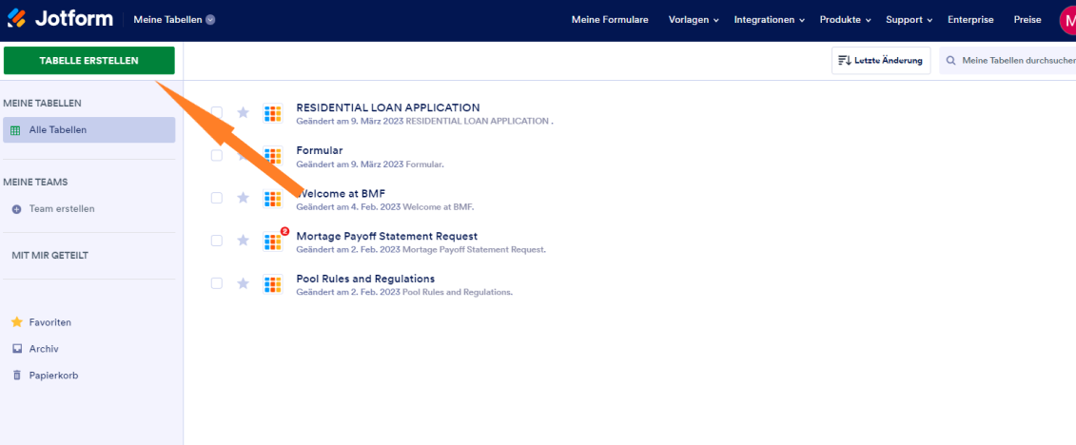Expand the Vorlagen menu
This screenshot has width=1076, height=445.
tap(694, 20)
